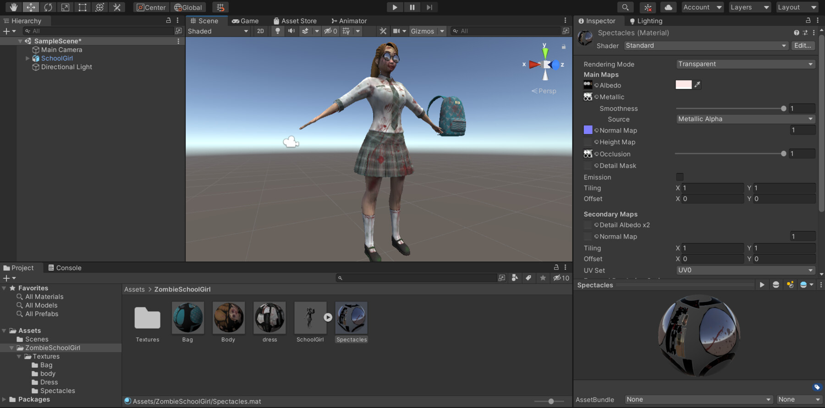Expand SchoolGirl model asset arrow

(328, 317)
